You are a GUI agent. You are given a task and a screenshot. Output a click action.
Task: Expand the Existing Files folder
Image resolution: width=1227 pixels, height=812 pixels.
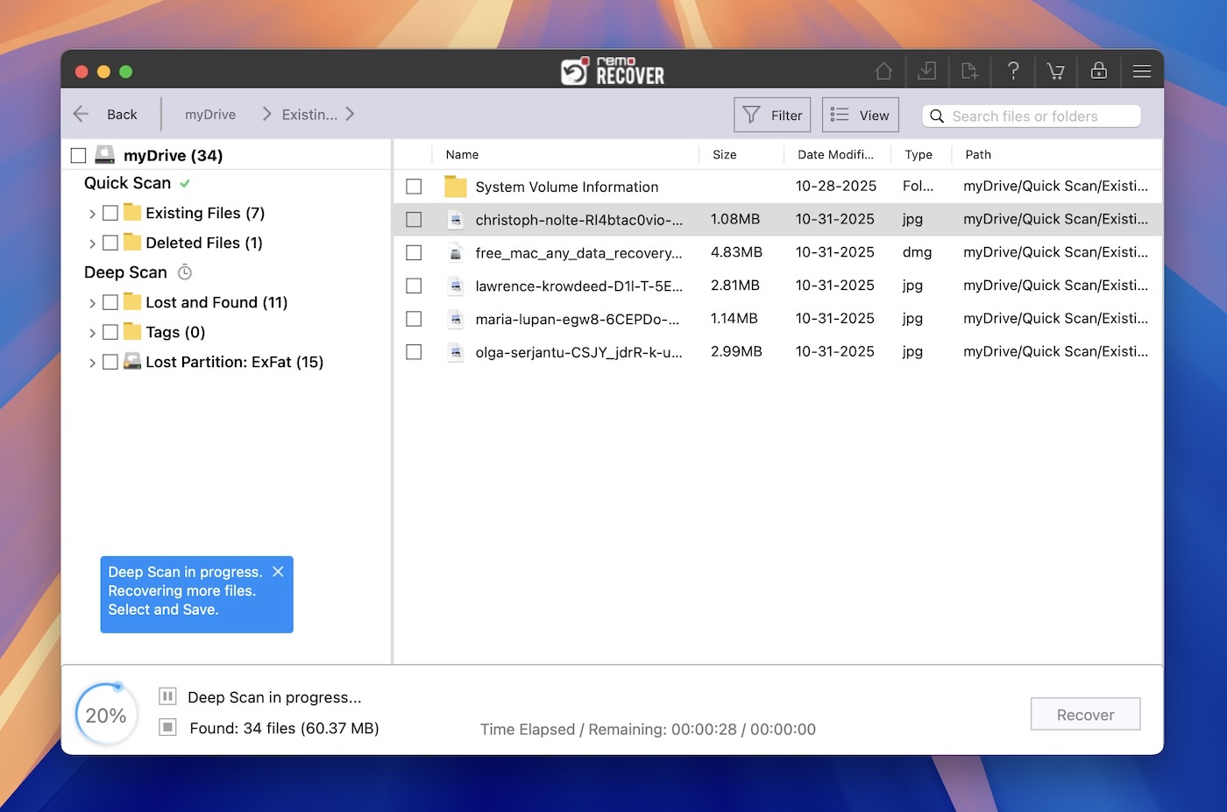[92, 214]
